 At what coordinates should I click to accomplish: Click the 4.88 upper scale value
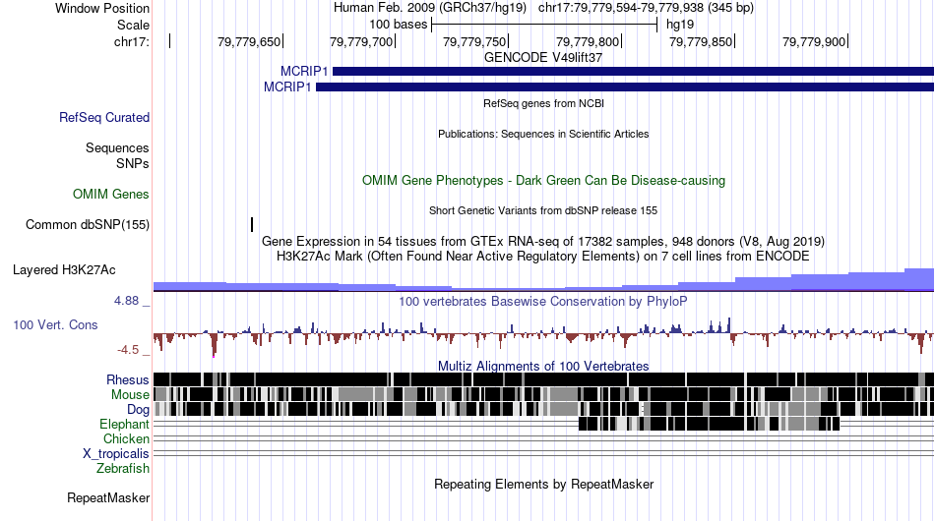(x=126, y=301)
